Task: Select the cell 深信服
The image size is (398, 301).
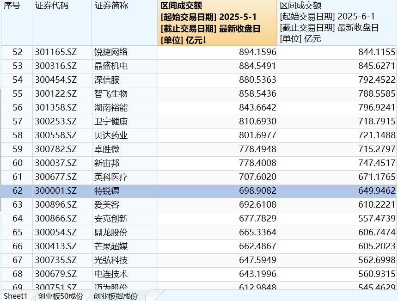Action: click(125, 80)
